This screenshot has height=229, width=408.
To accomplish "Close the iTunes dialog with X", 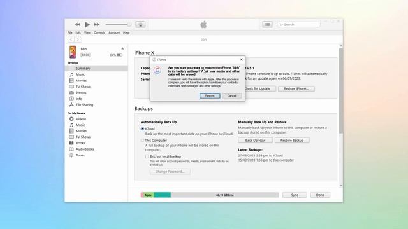I will (241, 59).
